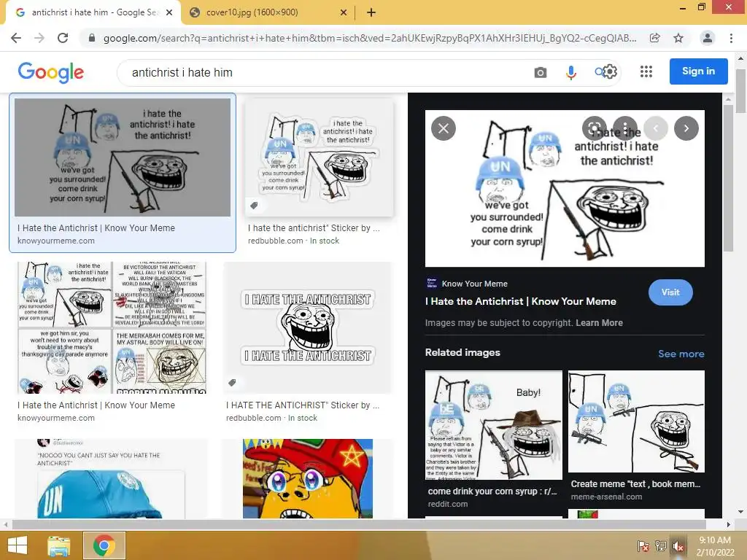Switch to the cover10.jpg tab
Viewport: 747px width, 560px height.
coord(267,12)
